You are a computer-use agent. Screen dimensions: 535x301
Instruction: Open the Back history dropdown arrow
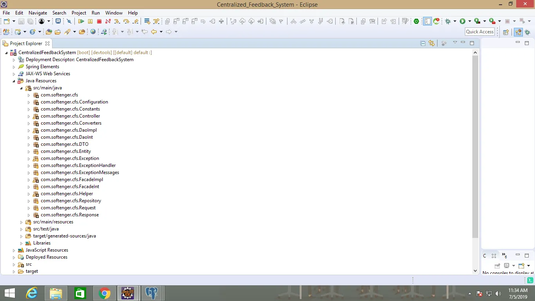coord(161,32)
